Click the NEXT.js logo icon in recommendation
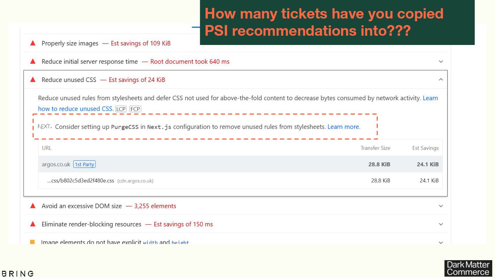 coord(45,127)
